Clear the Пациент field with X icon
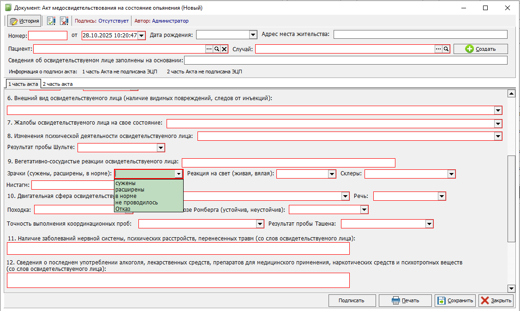 click(224, 49)
